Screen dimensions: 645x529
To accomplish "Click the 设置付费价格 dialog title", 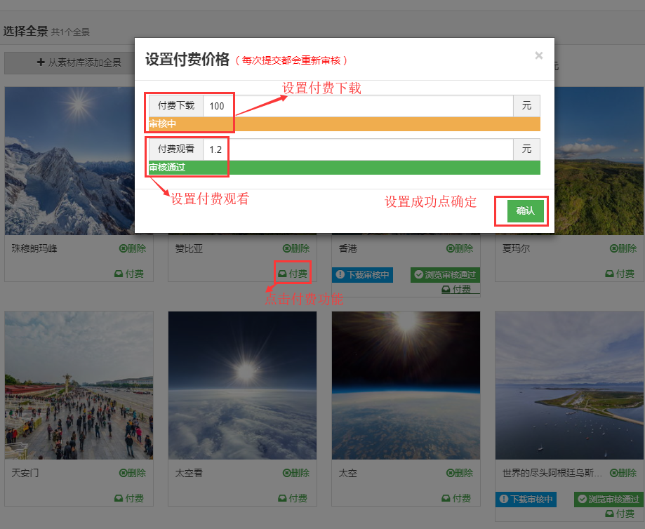I will pos(187,59).
